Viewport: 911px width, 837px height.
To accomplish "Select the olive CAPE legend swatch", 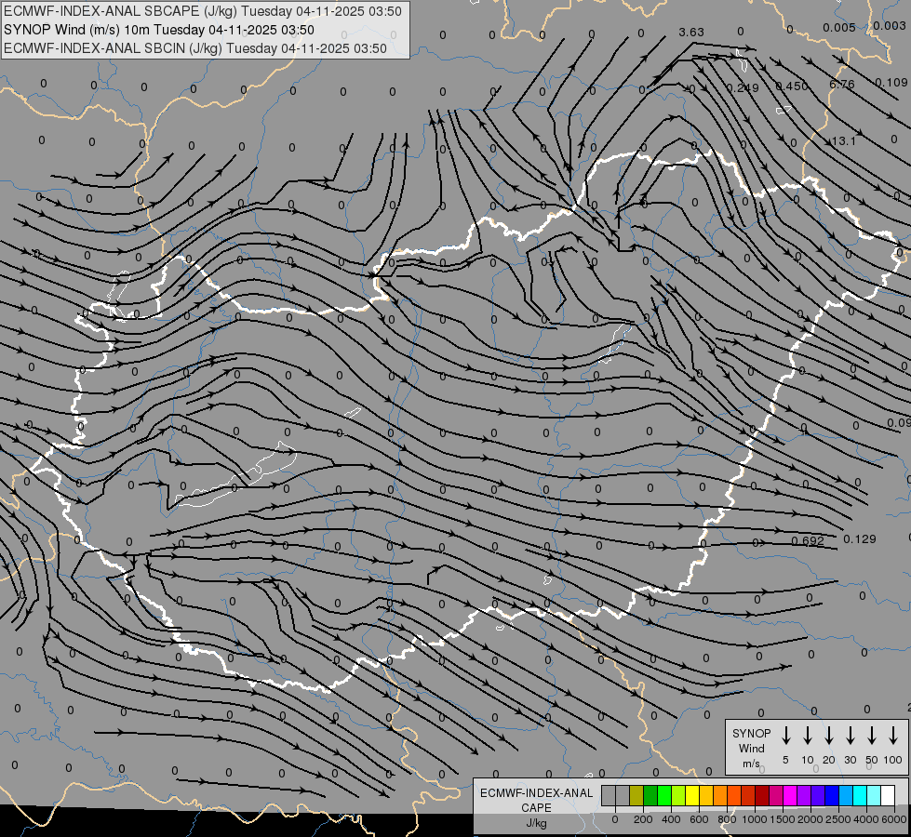I will pos(636,796).
